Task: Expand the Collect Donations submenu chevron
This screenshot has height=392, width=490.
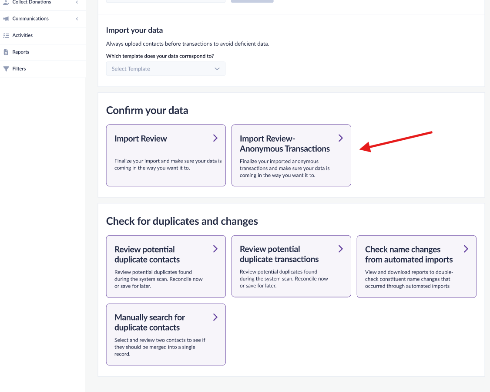Action: [x=77, y=2]
